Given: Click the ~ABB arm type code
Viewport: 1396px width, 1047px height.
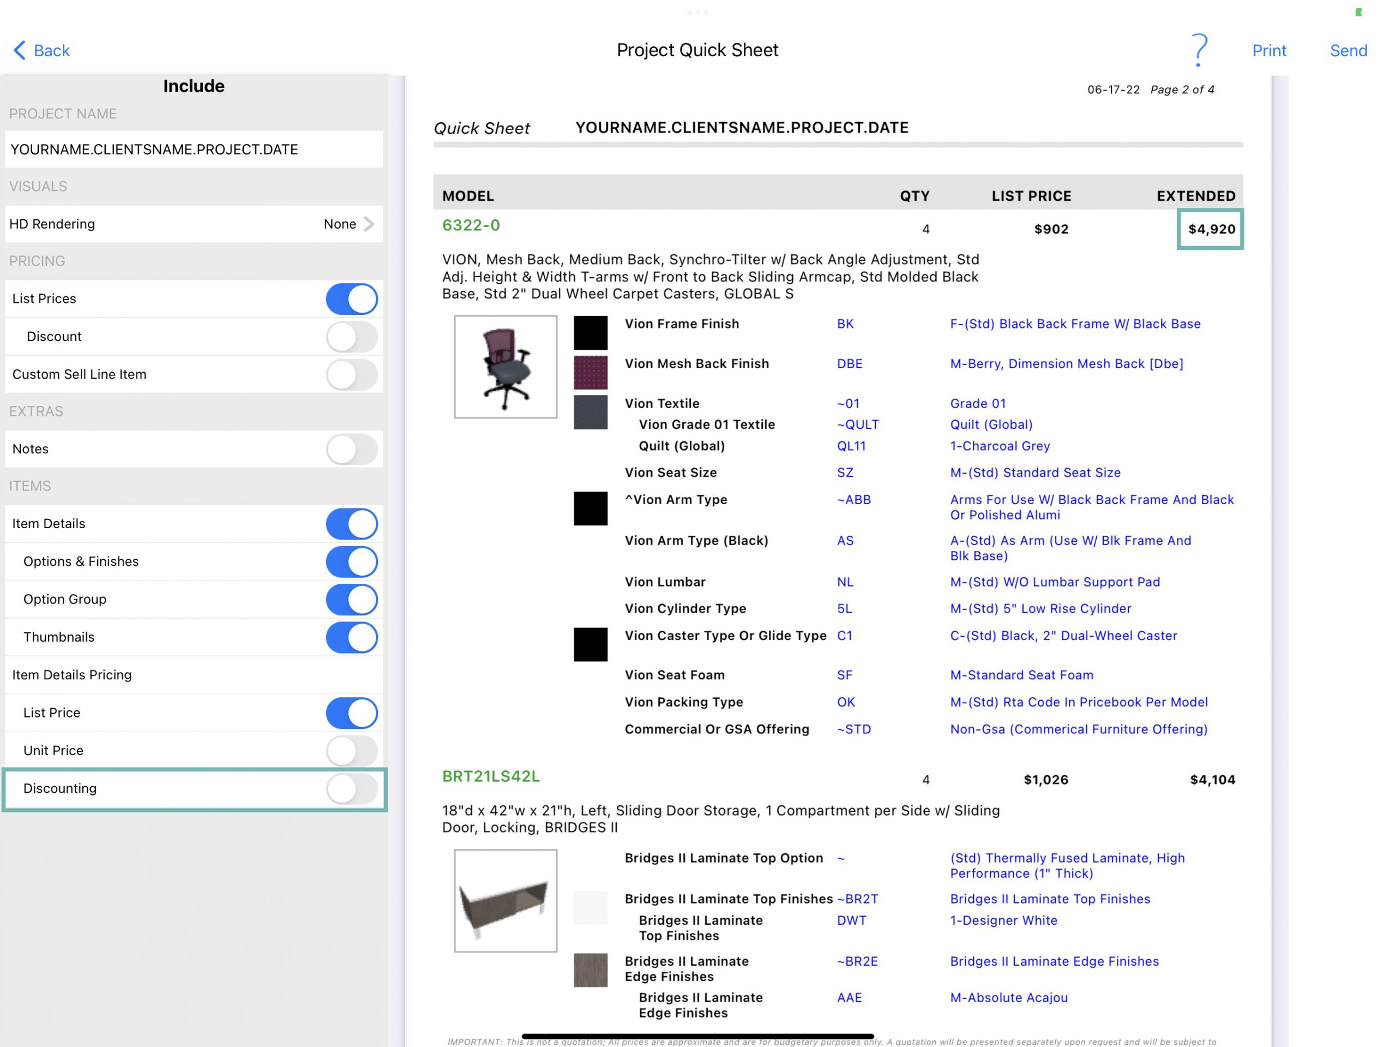Looking at the screenshot, I should 854,500.
